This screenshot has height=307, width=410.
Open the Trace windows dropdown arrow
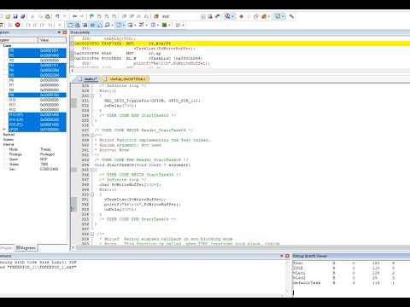158,25
